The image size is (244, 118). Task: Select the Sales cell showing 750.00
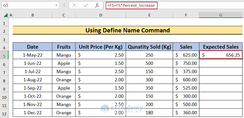point(186,63)
